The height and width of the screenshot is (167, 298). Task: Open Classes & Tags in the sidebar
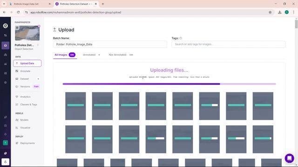pos(28,104)
